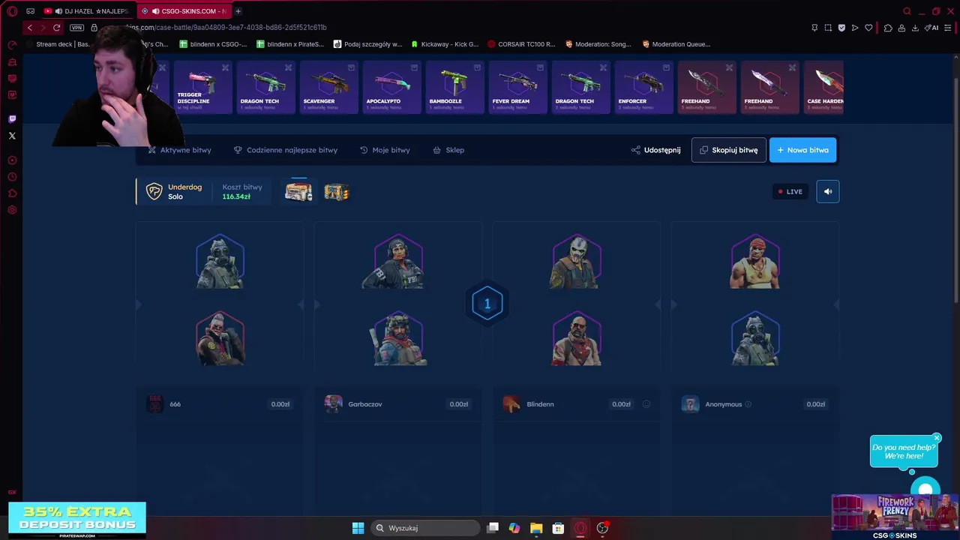Reload the current page
The height and width of the screenshot is (540, 960).
(56, 28)
